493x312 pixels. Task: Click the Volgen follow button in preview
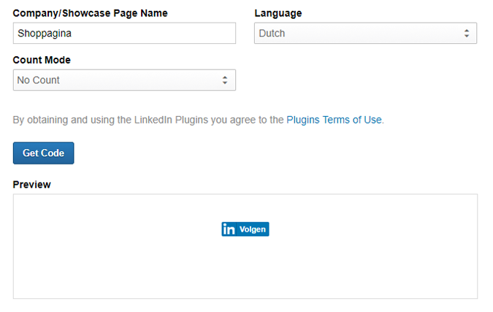pyautogui.click(x=245, y=229)
